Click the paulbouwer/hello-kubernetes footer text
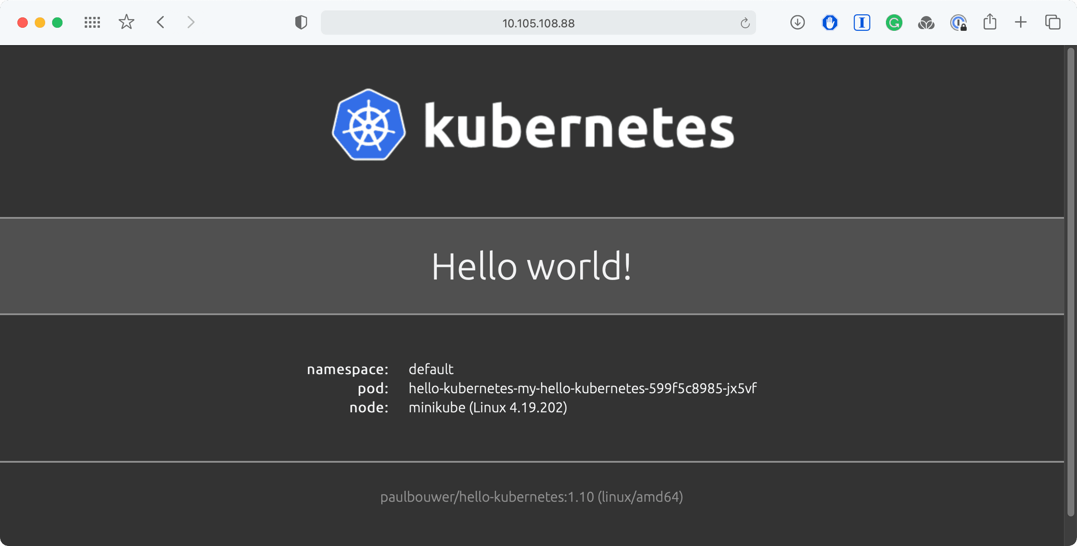The height and width of the screenshot is (546, 1077). pos(532,497)
